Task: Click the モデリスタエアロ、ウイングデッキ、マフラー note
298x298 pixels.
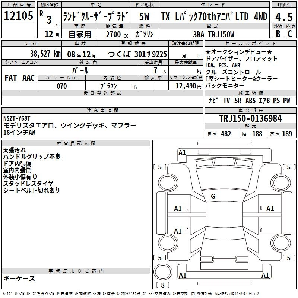Action: (70, 125)
